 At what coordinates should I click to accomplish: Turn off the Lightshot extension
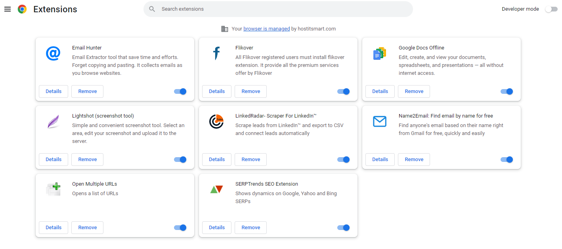(x=180, y=160)
